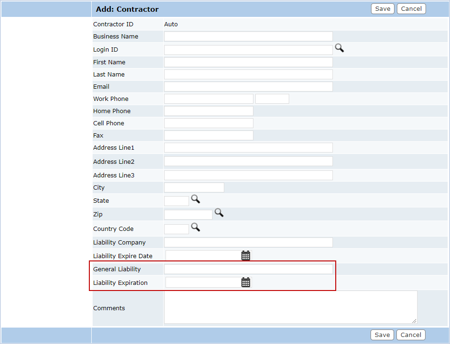Click the top Cancel button

[x=411, y=8]
